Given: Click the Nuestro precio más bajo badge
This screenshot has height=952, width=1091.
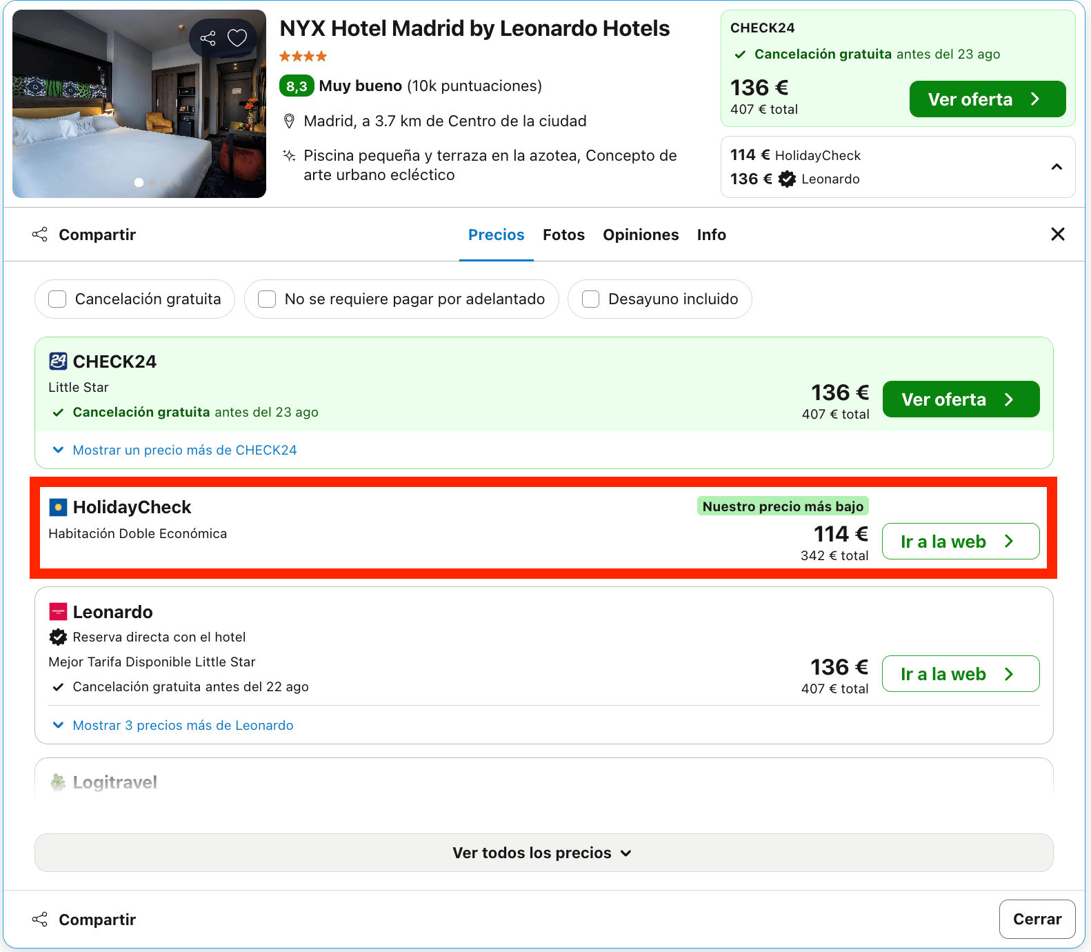Looking at the screenshot, I should (783, 506).
